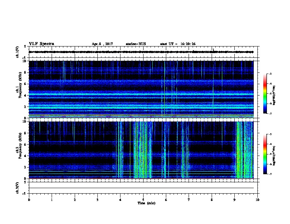Click the bright 4 kHz band in ch.1 spectrogram
This screenshot has width=290, height=224.
[x=141, y=94]
